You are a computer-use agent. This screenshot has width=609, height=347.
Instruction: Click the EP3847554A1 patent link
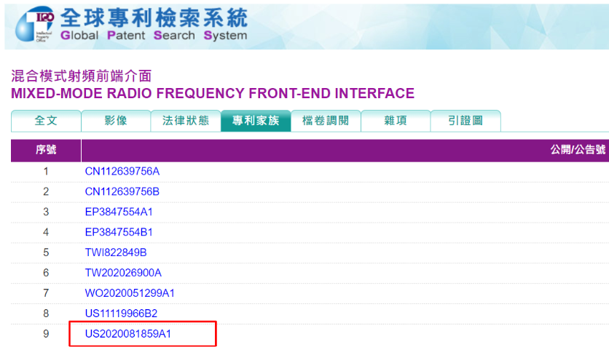click(119, 212)
